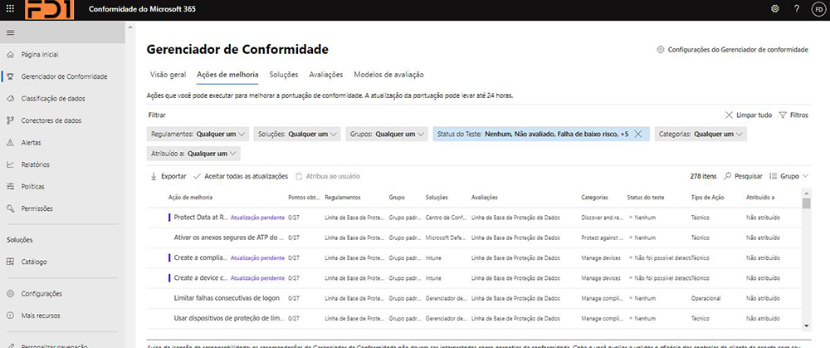
Task: Click the Página Inicial home icon
Action: point(10,55)
